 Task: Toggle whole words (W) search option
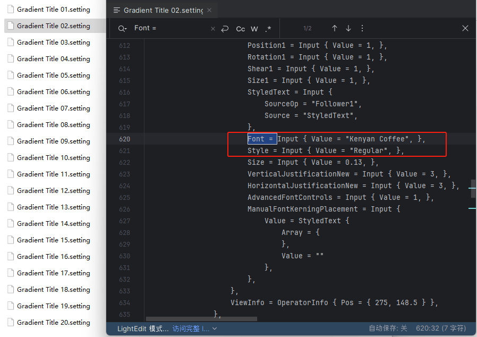click(254, 29)
